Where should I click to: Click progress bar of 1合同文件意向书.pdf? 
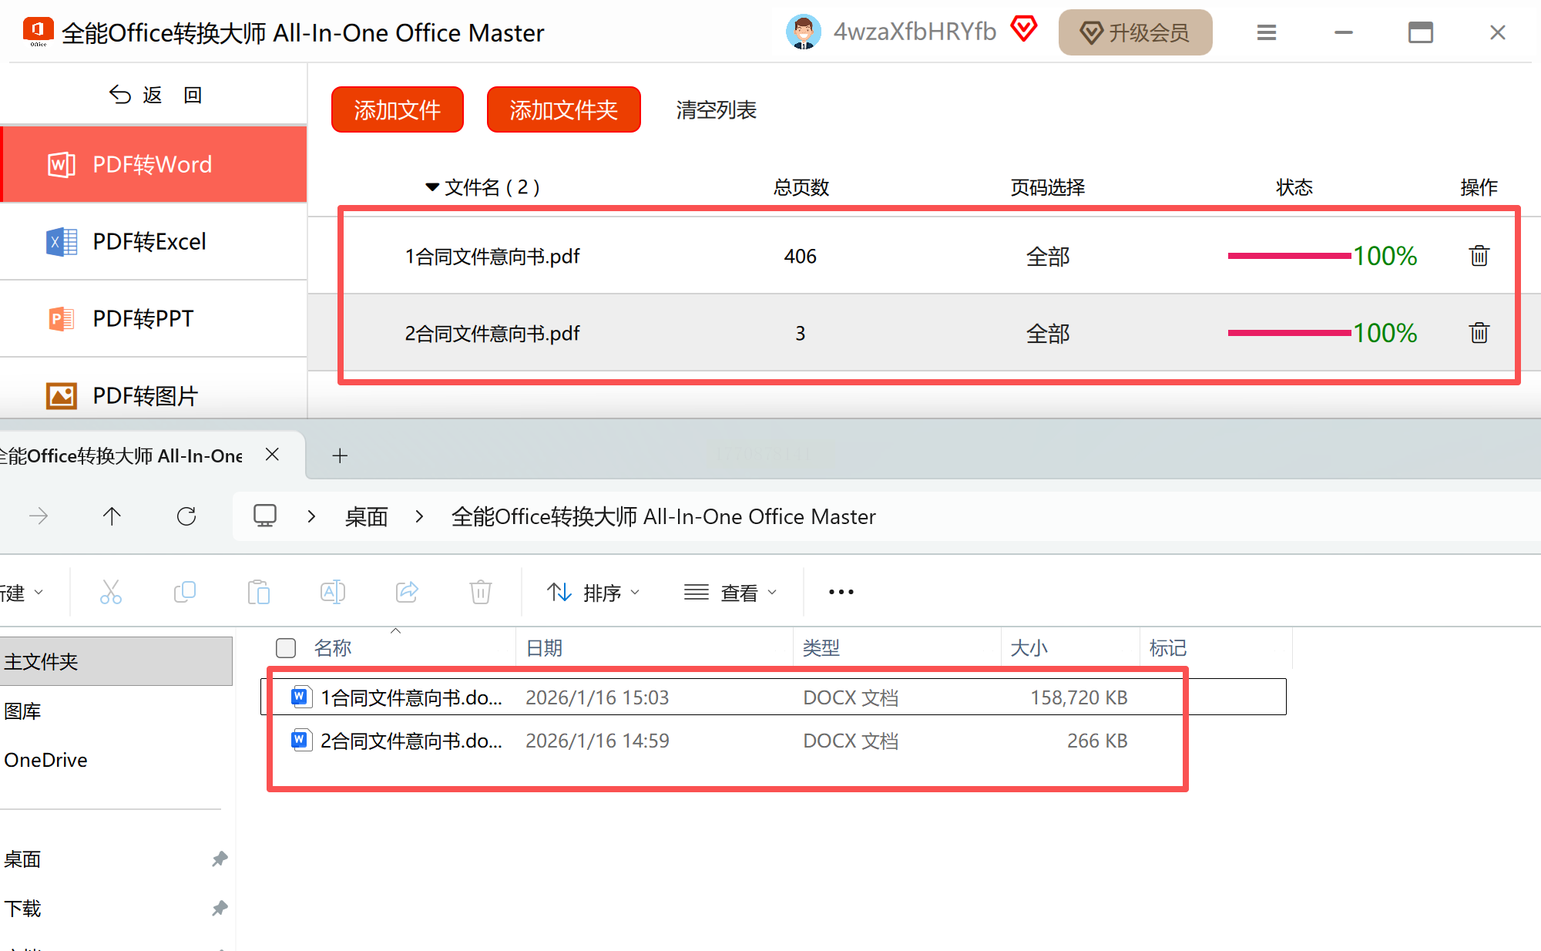[1289, 256]
